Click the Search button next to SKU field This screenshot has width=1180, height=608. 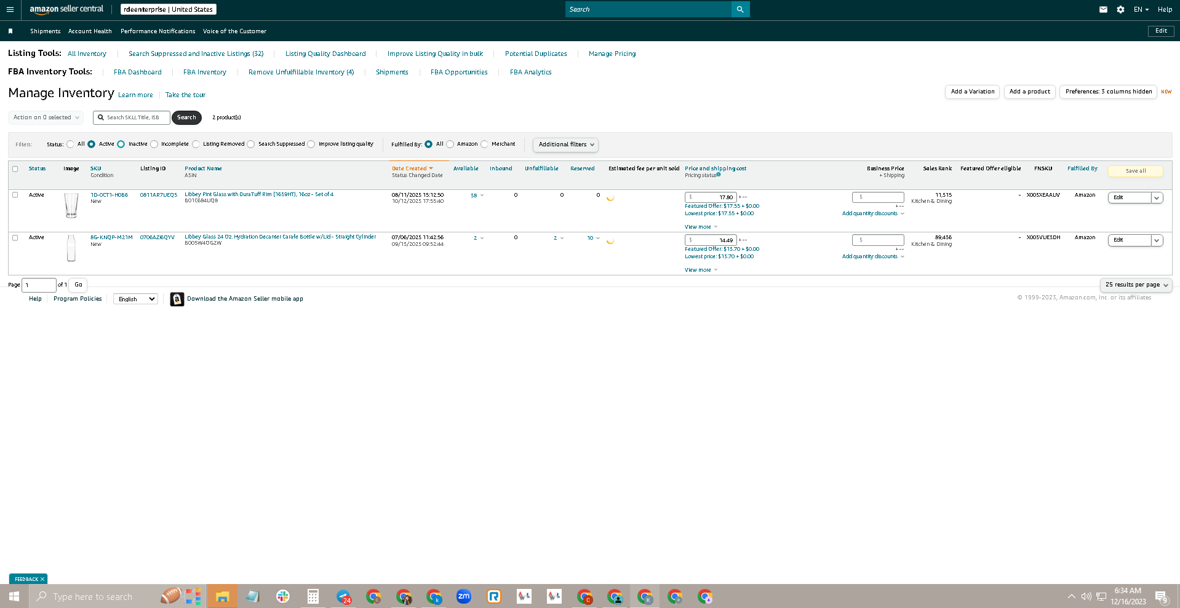[186, 117]
